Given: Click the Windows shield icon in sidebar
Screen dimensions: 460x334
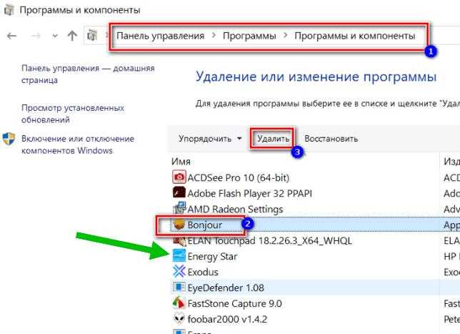Looking at the screenshot, I should click(x=9, y=139).
